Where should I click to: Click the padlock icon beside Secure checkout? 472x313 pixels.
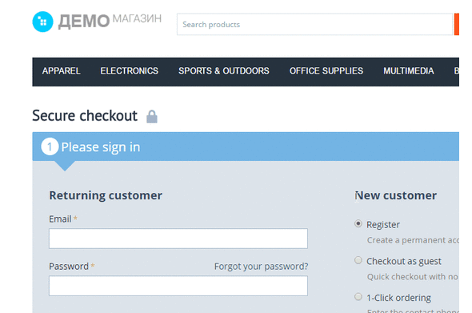(152, 117)
